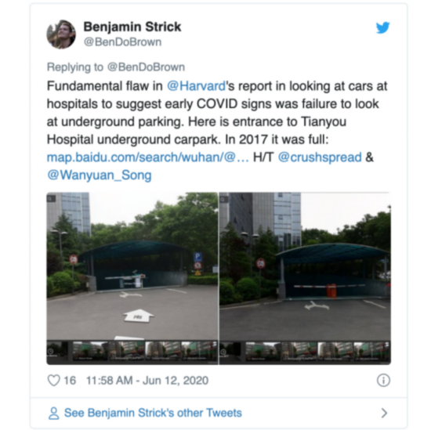Visit the @Wanyuan_Song profile mention
431x430 pixels.
[x=100, y=175]
